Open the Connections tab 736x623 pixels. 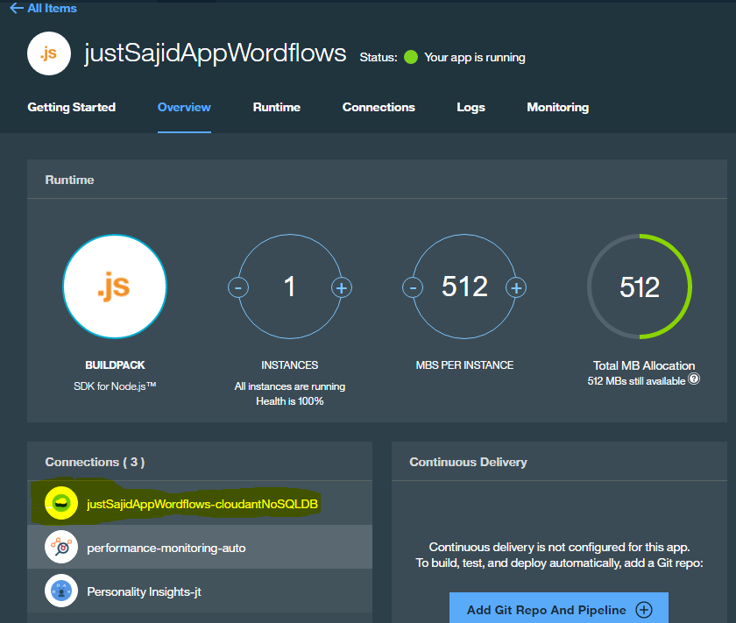(x=379, y=107)
